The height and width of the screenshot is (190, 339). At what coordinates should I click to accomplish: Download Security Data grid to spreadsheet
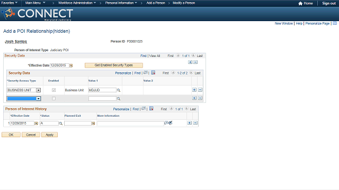coord(153,73)
